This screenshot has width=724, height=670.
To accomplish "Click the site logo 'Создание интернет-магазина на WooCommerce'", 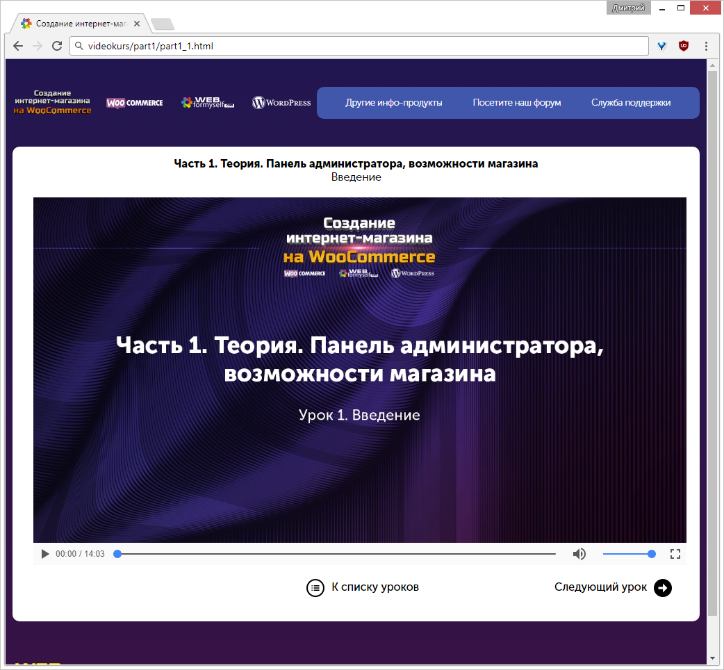I will (x=52, y=102).
